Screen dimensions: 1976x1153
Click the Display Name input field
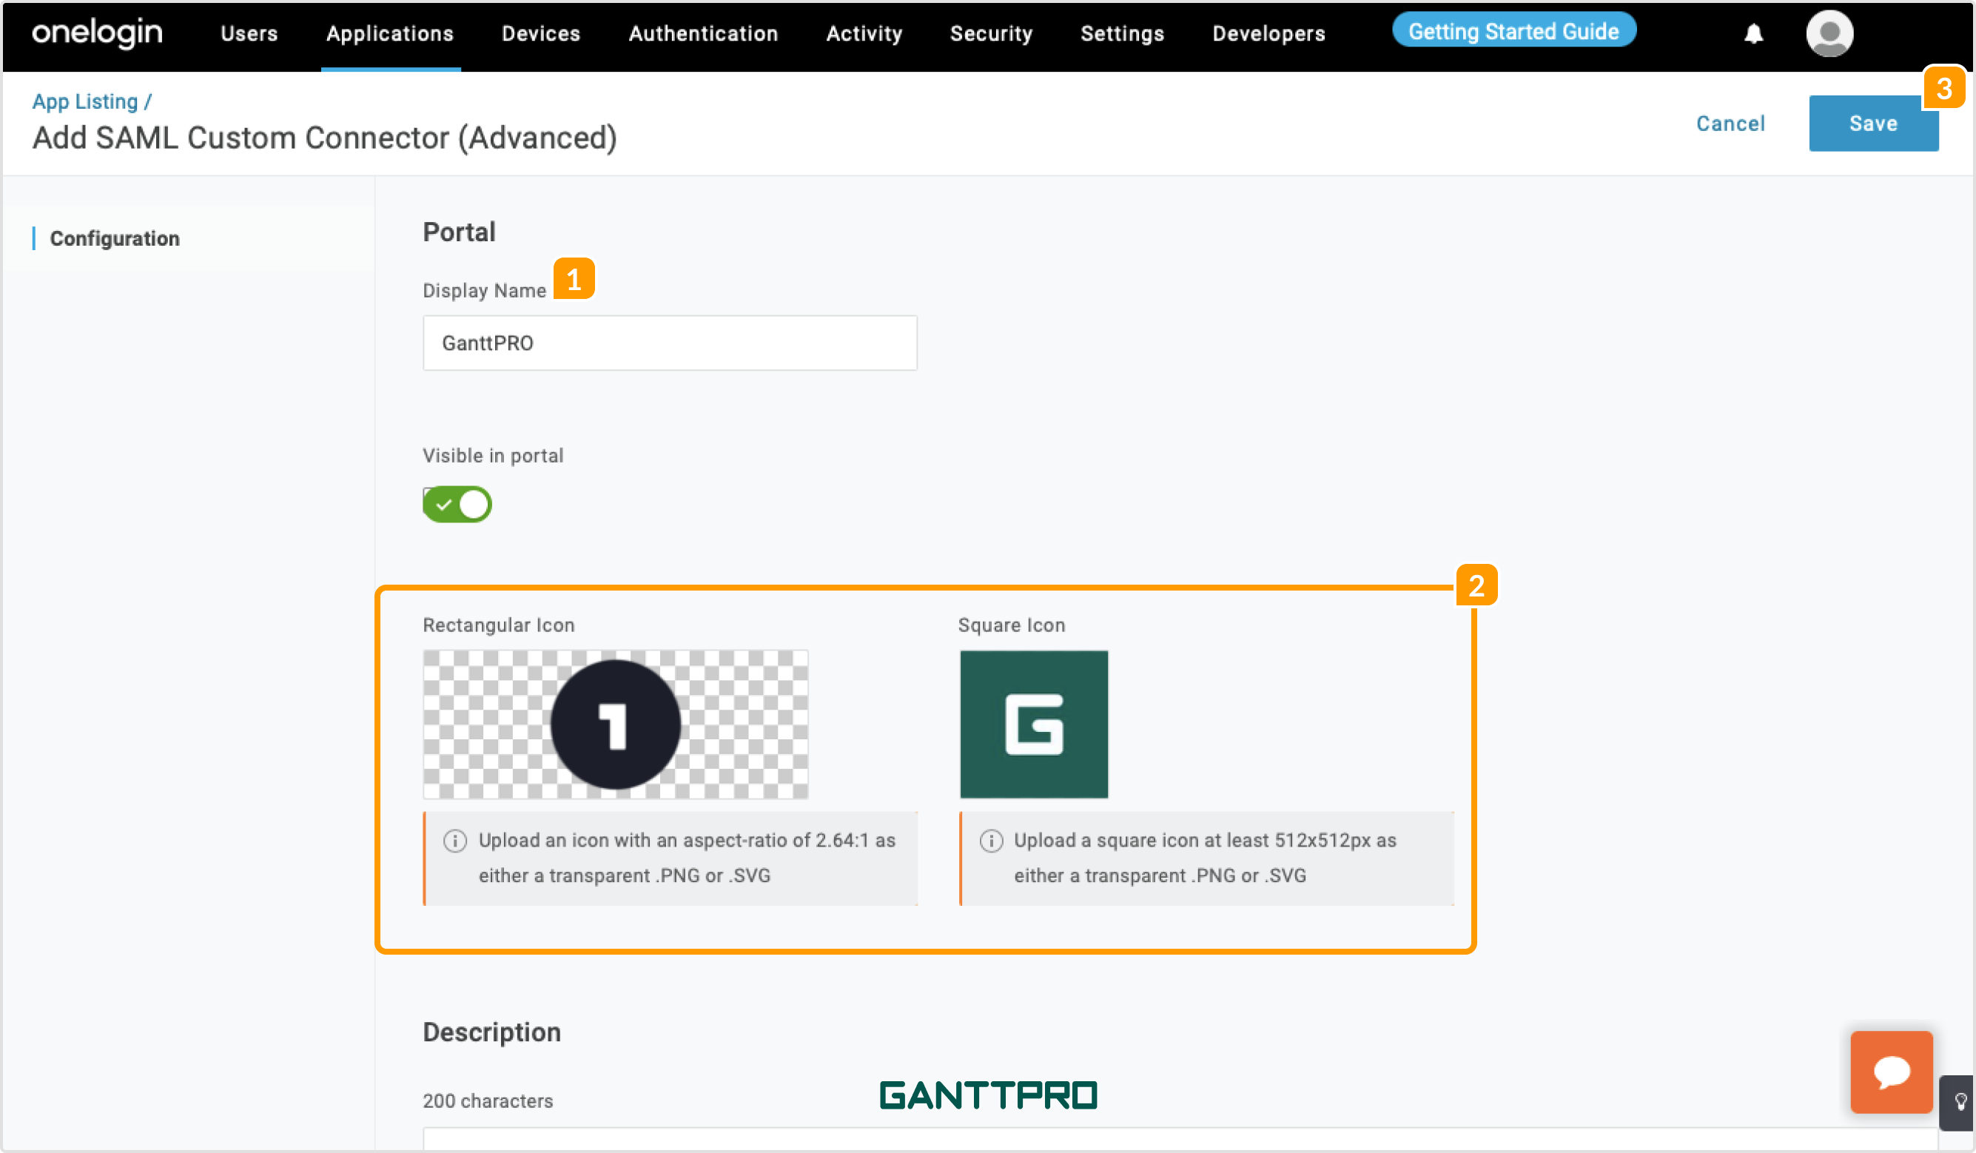(670, 343)
